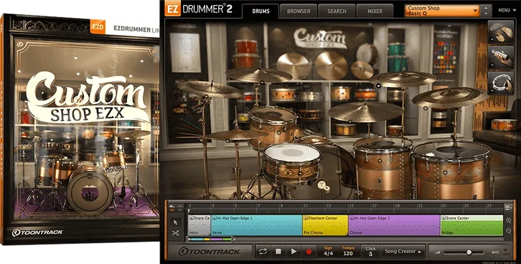Click the song overview mini scrollbar

210,239
